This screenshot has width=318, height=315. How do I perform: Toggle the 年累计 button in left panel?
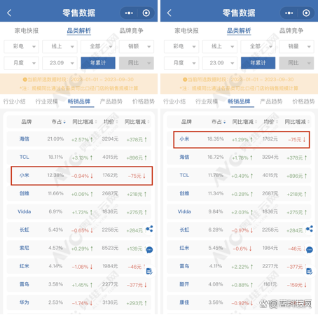(98, 63)
